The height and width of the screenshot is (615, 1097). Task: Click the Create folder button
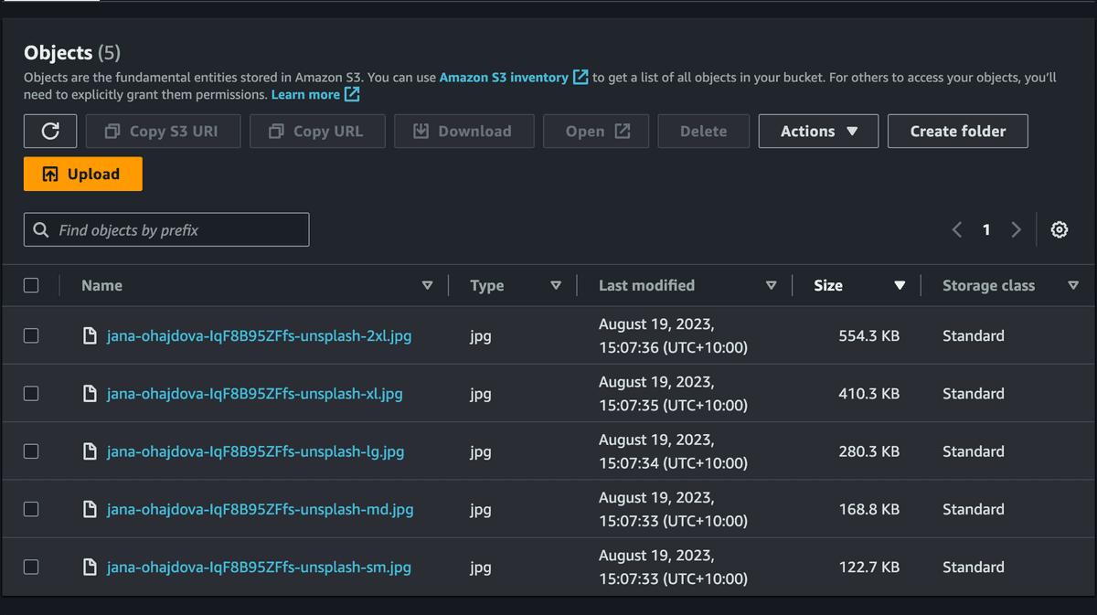(x=957, y=131)
